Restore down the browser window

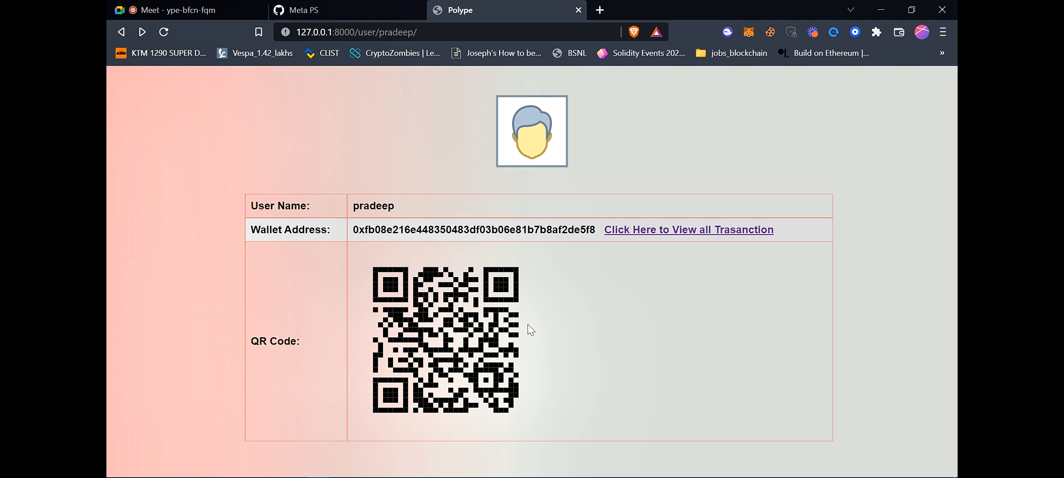tap(911, 10)
